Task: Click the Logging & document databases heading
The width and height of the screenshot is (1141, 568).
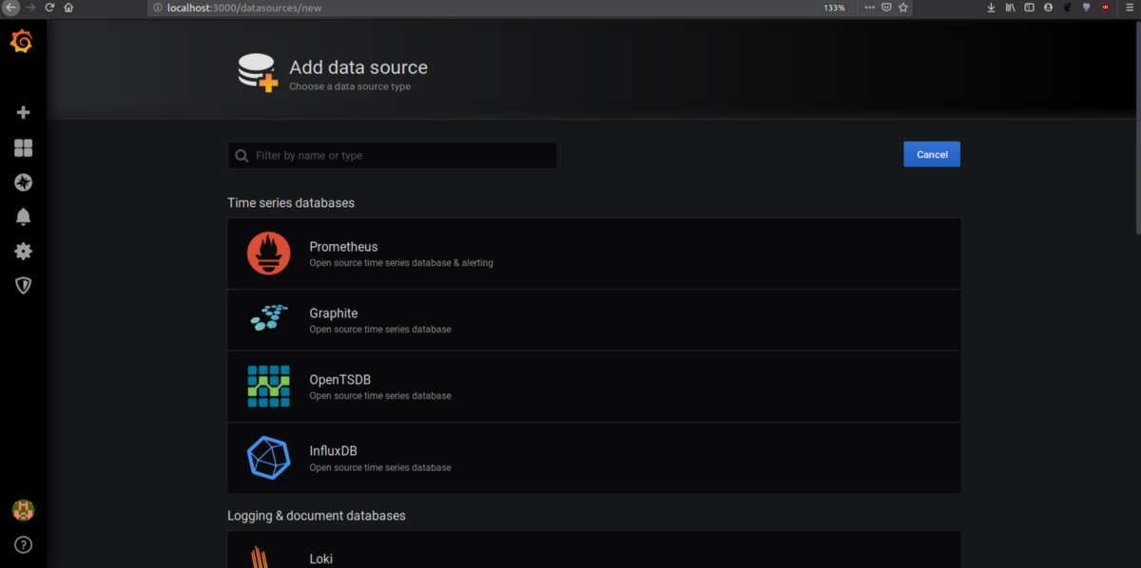Action: [317, 515]
